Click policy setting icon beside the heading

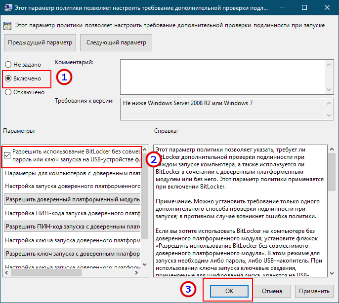click(7, 26)
